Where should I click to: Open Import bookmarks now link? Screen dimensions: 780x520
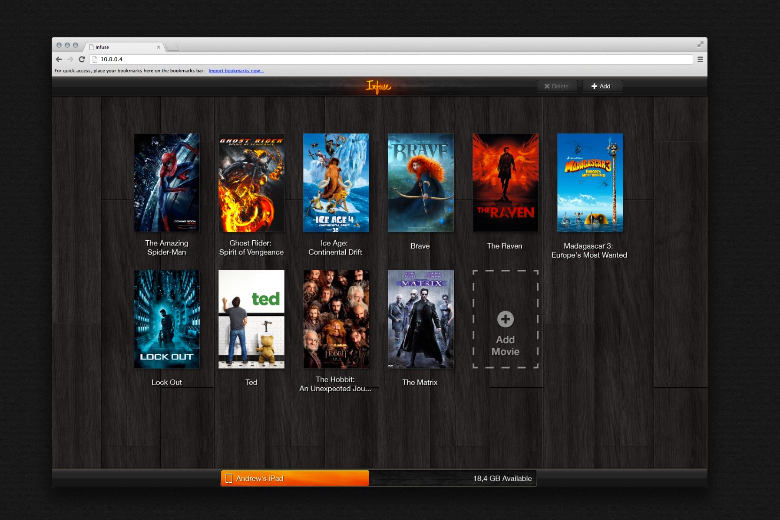coord(236,71)
